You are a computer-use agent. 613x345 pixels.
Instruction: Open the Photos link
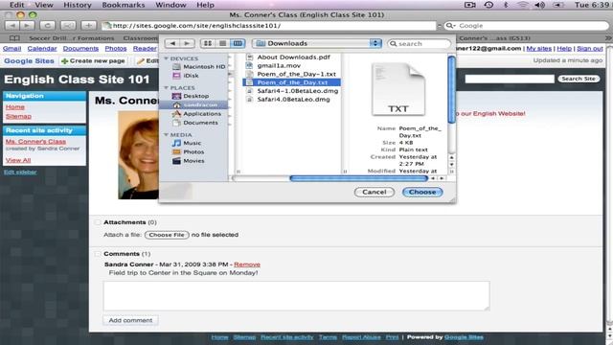pos(116,49)
